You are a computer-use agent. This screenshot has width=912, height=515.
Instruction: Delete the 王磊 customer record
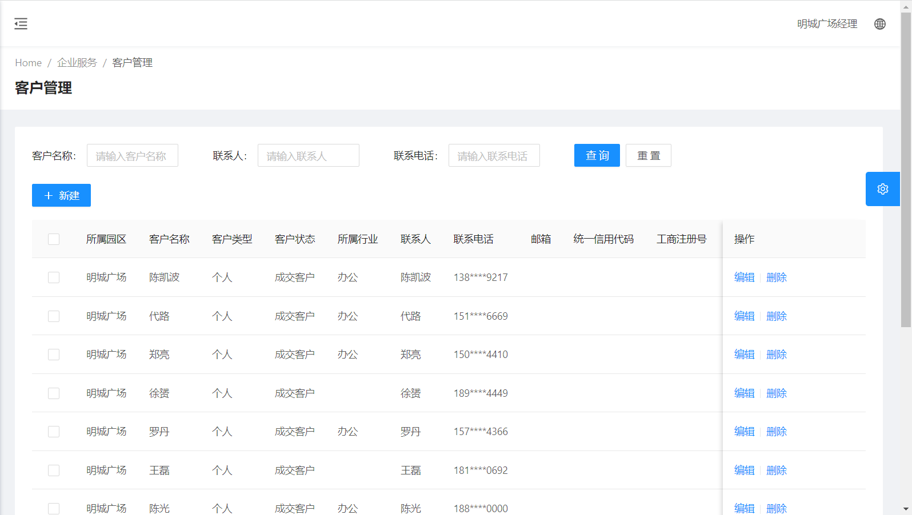pos(777,470)
